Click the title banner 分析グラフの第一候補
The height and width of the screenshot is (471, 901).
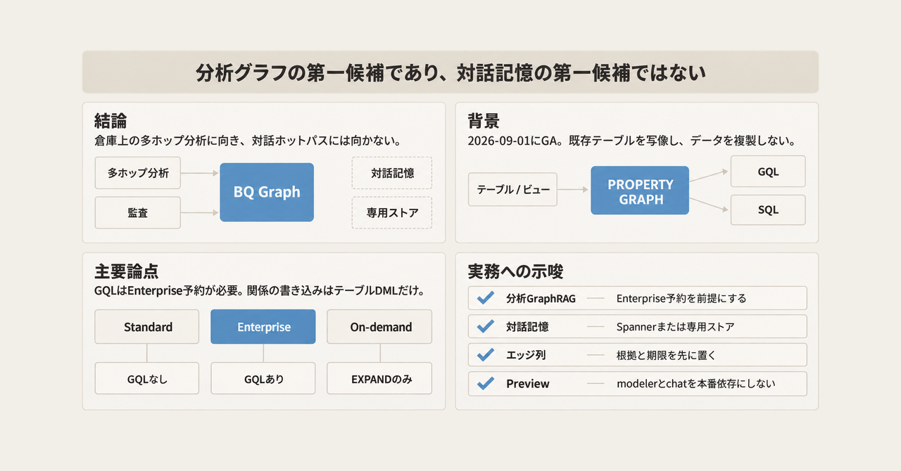tap(450, 72)
